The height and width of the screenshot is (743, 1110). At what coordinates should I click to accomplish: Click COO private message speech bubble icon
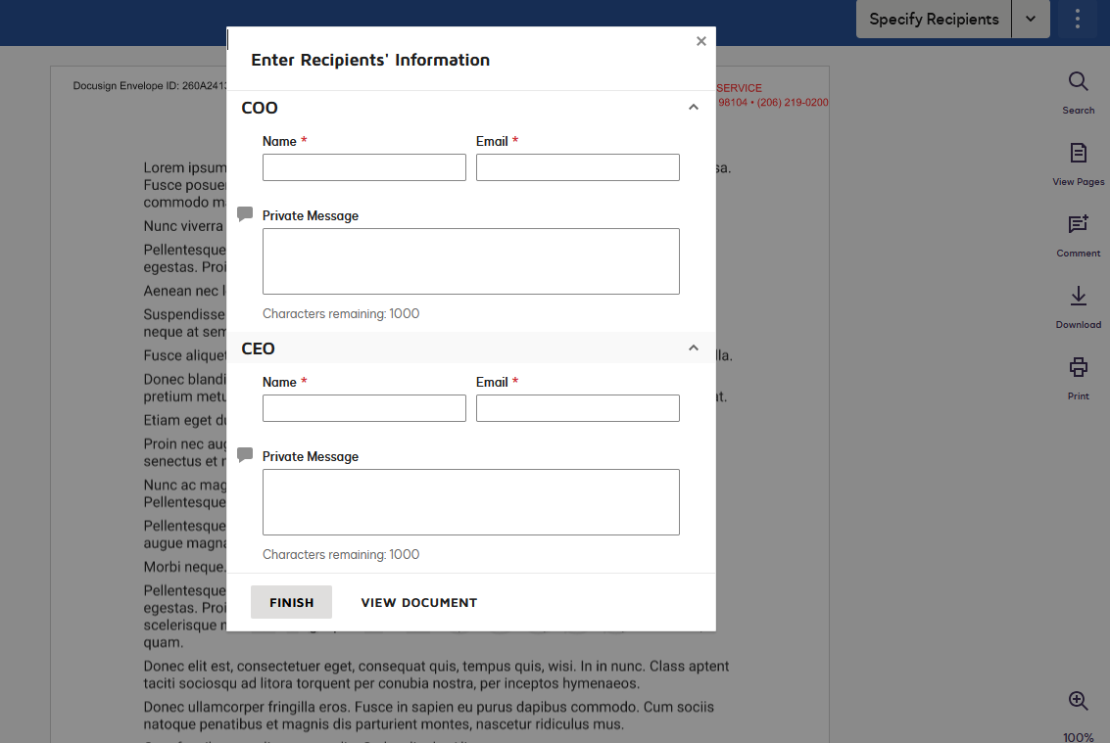tap(245, 213)
